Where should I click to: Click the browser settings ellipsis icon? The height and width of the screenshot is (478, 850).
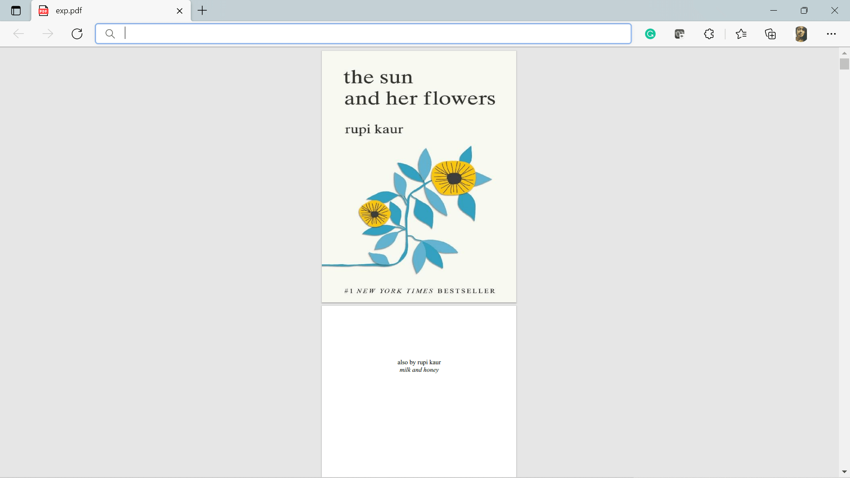pos(831,34)
